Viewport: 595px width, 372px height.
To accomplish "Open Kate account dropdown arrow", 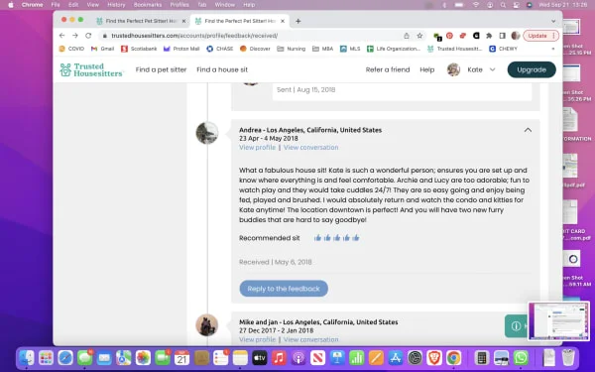I will click(x=492, y=69).
